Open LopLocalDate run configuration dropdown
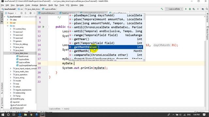Image resolution: width=209 pixels, height=117 pixels. (x=174, y=9)
